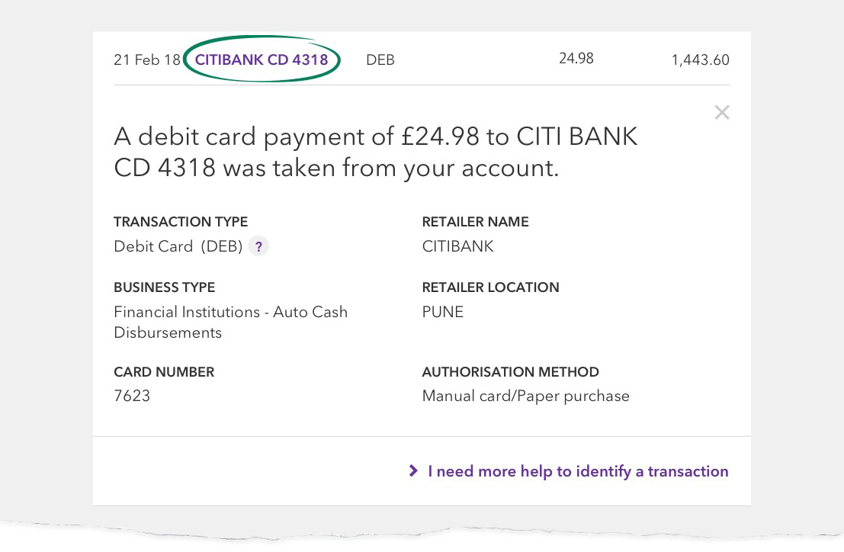Screen dimensions: 844x552
Task: Select the 21 Feb 18 date
Action: (147, 59)
